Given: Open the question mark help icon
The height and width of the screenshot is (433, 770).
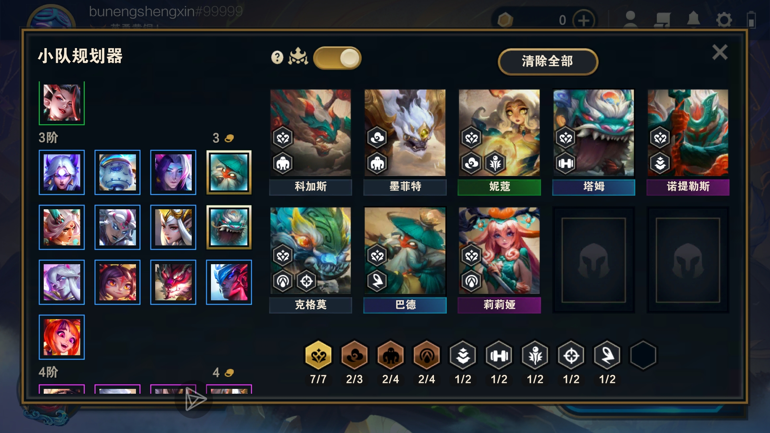Looking at the screenshot, I should pos(277,57).
